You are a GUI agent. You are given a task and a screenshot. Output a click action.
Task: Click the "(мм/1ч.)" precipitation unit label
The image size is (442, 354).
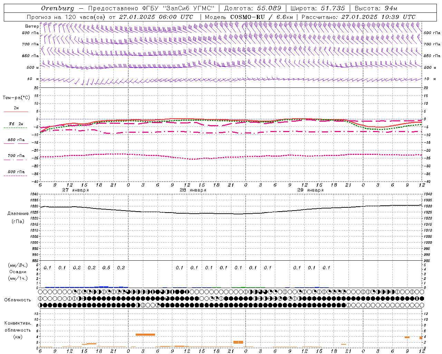click(18, 278)
